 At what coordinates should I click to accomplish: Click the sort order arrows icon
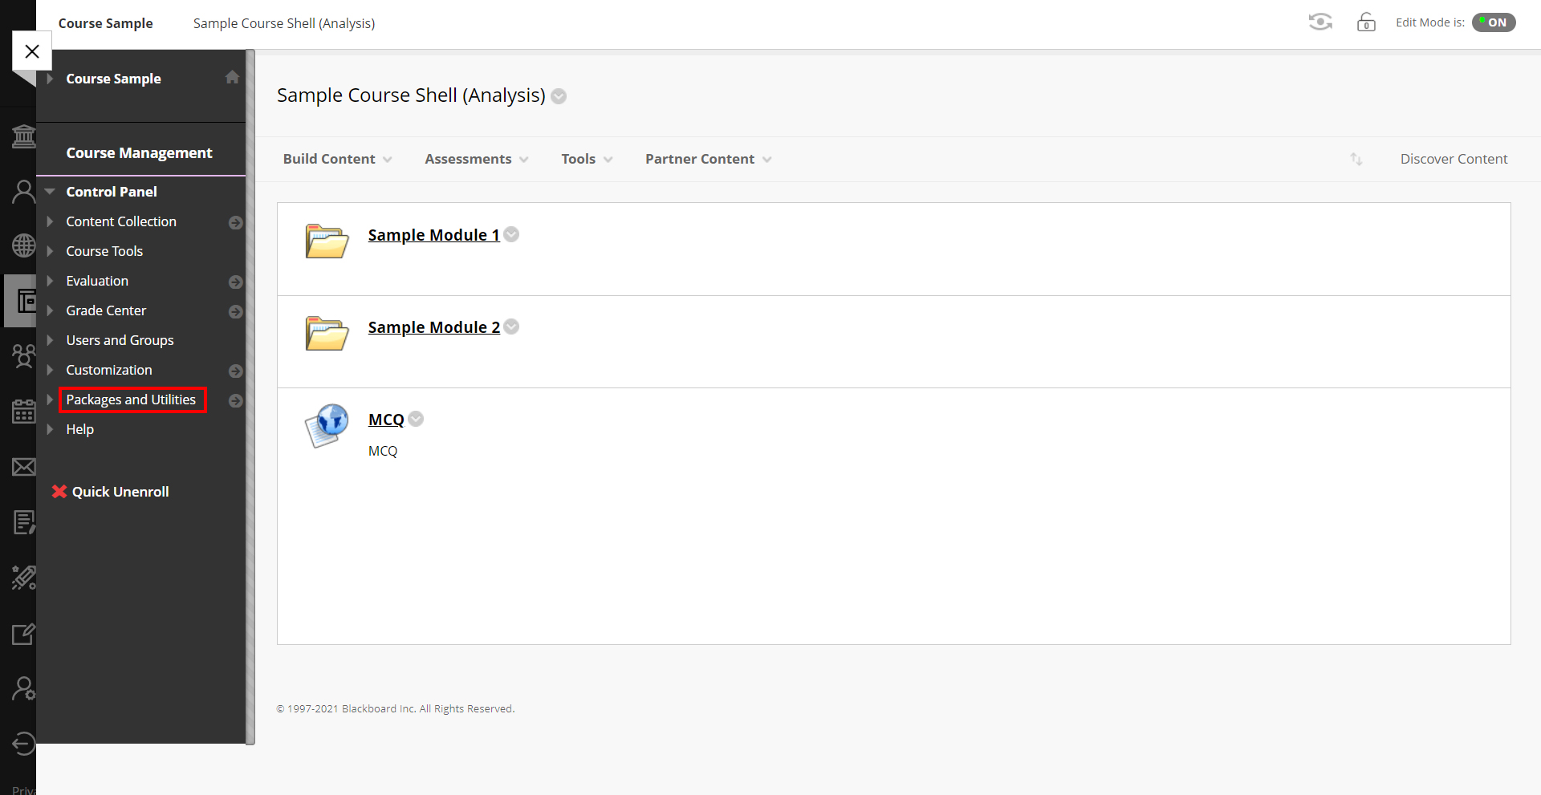[x=1356, y=159]
